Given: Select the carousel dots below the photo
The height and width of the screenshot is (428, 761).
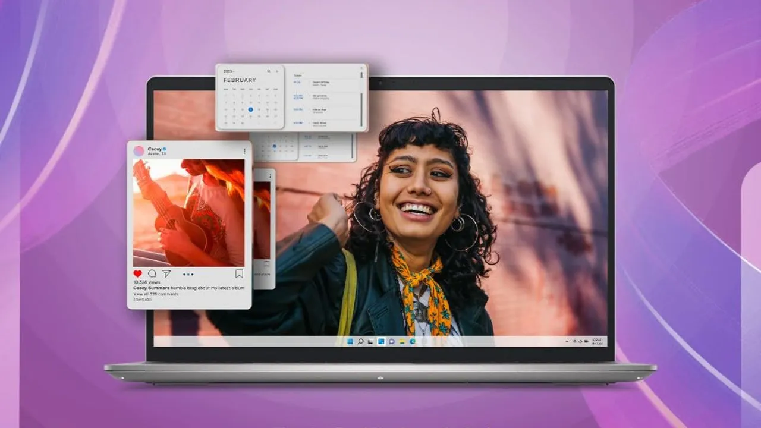Looking at the screenshot, I should 188,274.
